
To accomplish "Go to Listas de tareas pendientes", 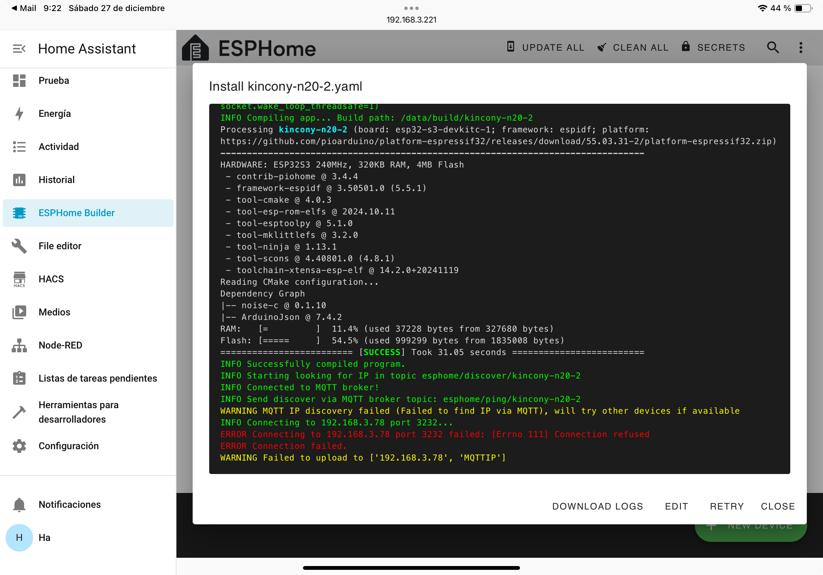I will click(x=98, y=378).
